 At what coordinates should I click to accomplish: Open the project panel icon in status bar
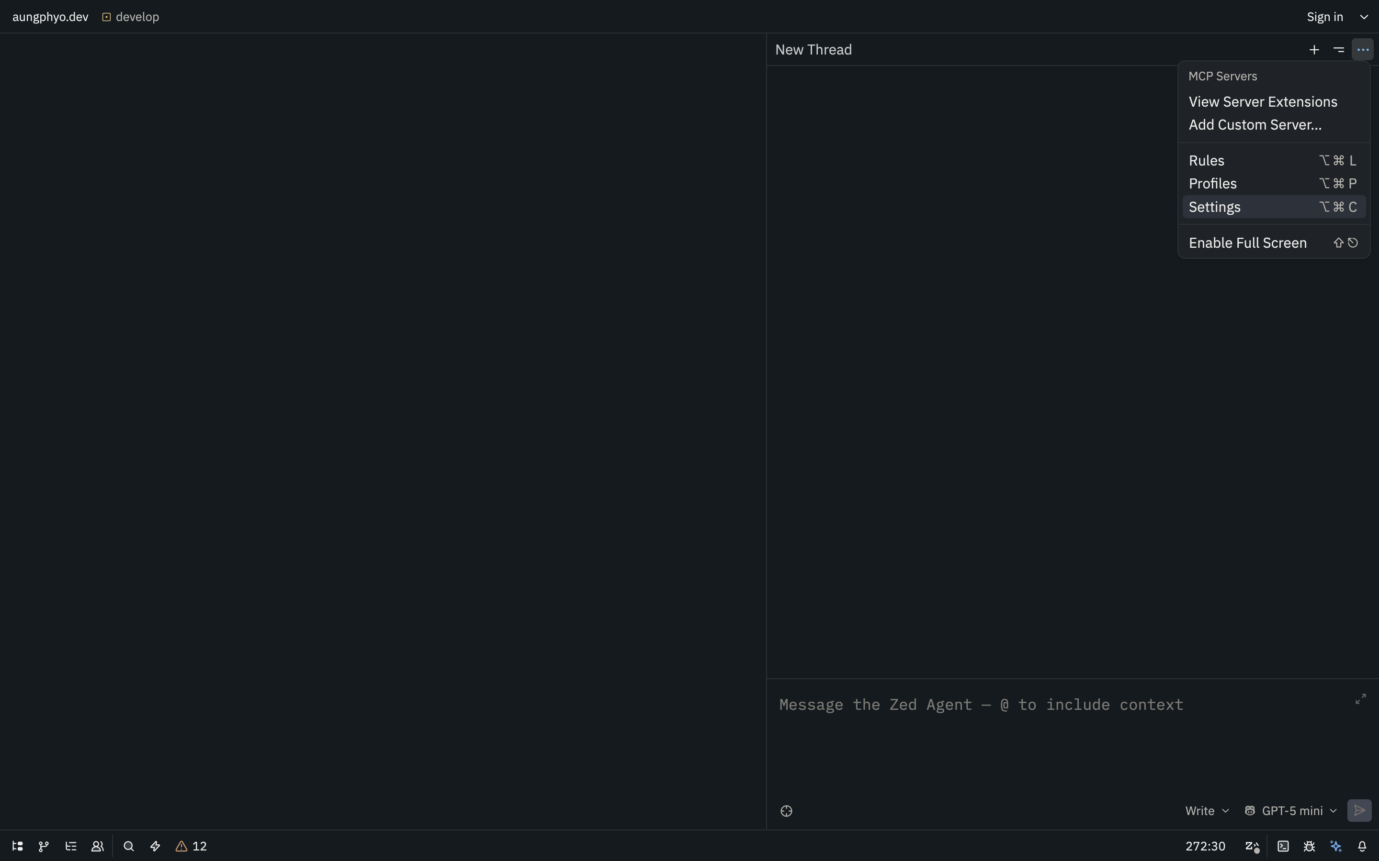pyautogui.click(x=18, y=846)
